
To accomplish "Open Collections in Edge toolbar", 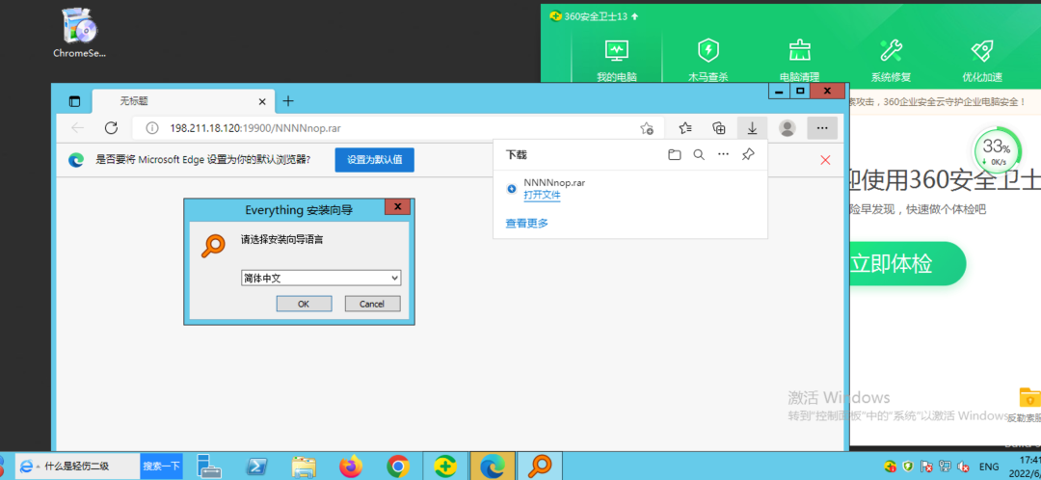I will click(718, 128).
